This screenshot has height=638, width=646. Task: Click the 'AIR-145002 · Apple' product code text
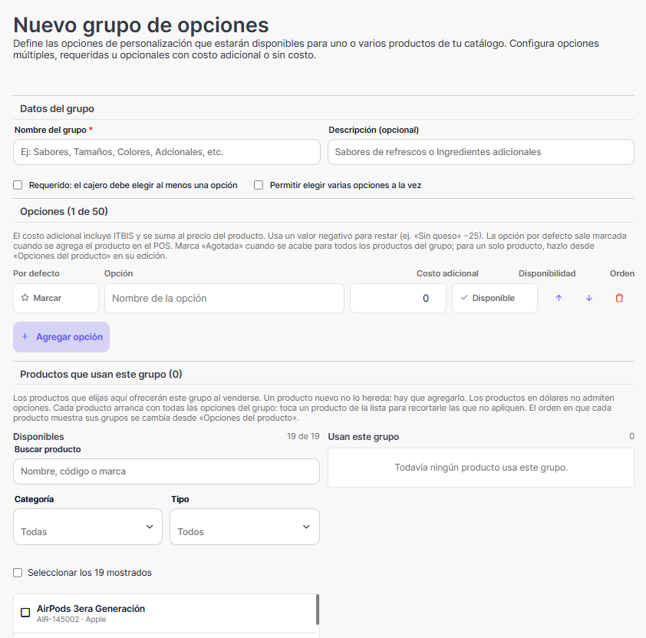pyautogui.click(x=71, y=620)
